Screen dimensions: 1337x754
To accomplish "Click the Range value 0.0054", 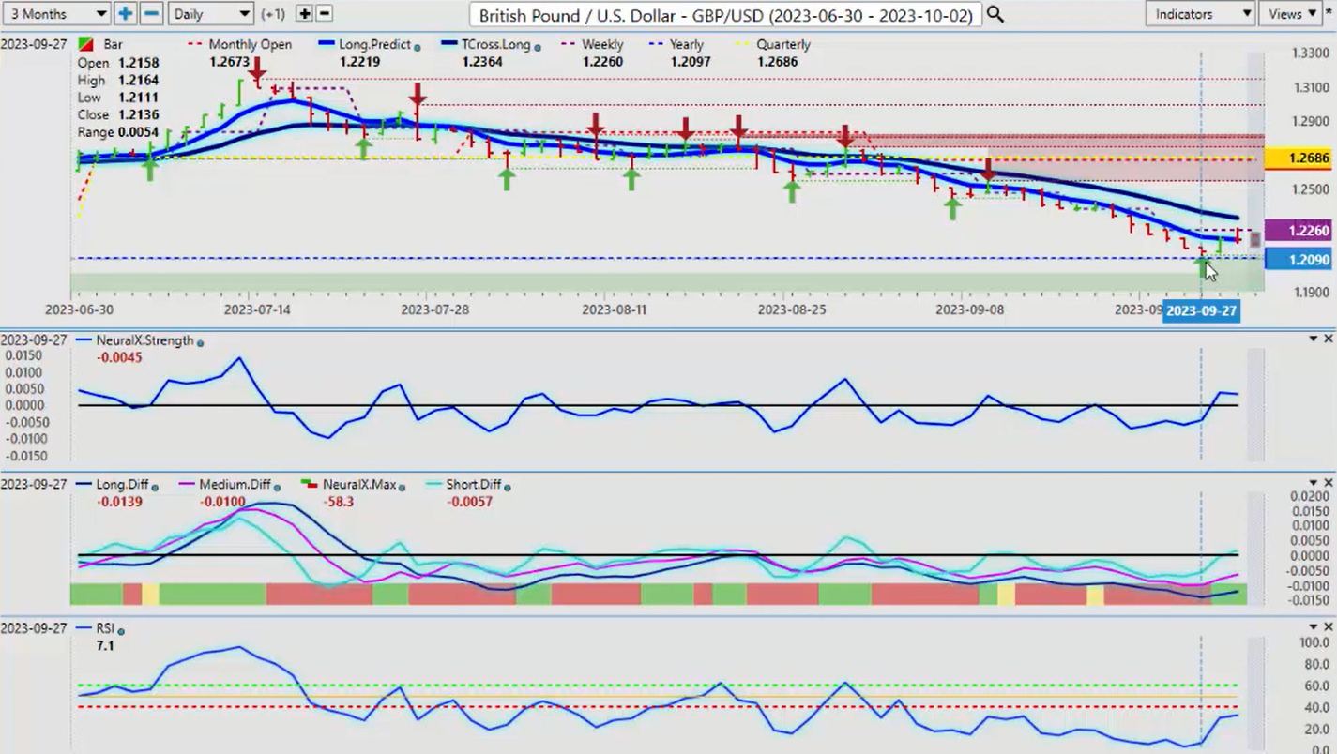I will coord(139,132).
